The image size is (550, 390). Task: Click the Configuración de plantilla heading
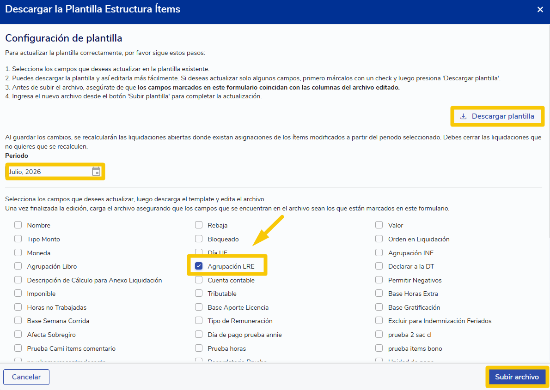[x=63, y=38]
